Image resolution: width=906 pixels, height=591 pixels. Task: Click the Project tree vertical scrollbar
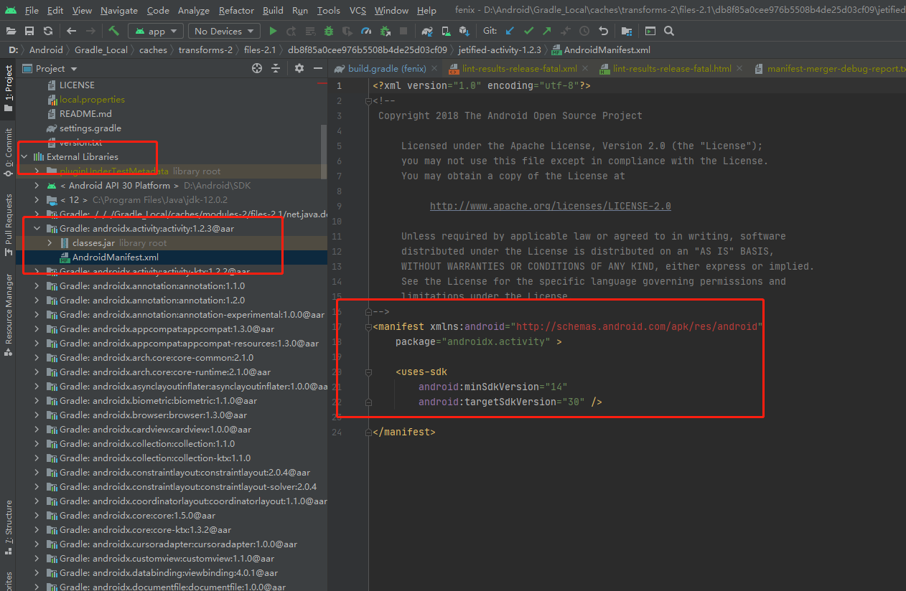[323, 151]
